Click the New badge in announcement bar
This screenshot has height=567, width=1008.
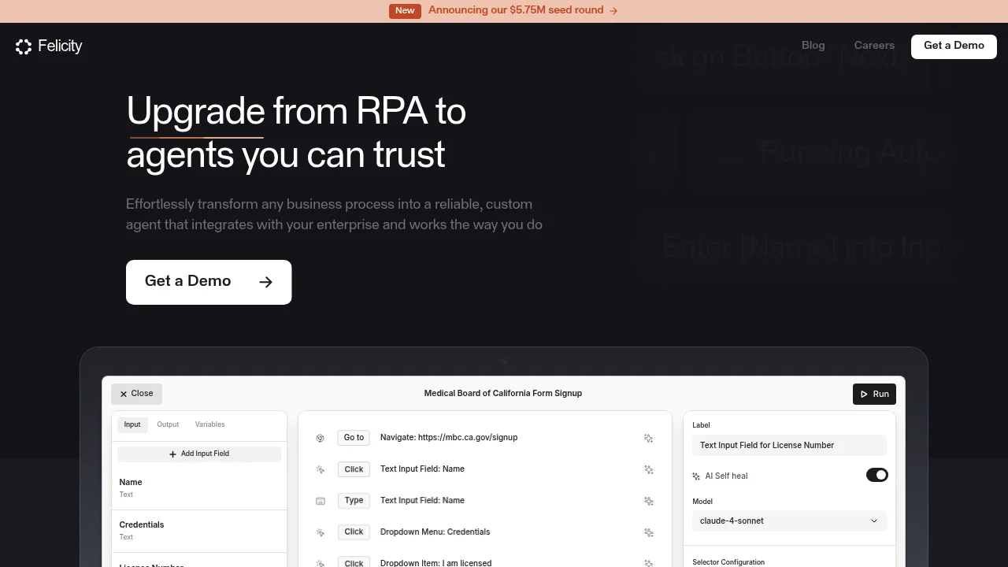point(405,11)
